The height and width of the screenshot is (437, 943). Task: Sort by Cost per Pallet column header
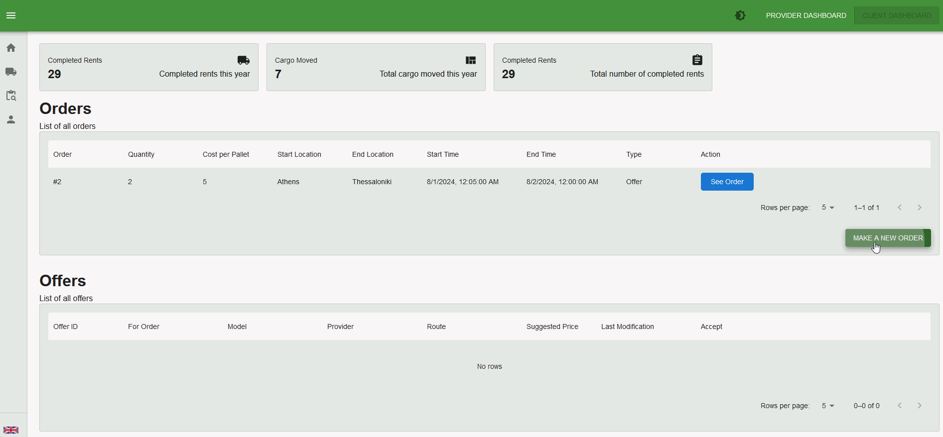pos(226,154)
